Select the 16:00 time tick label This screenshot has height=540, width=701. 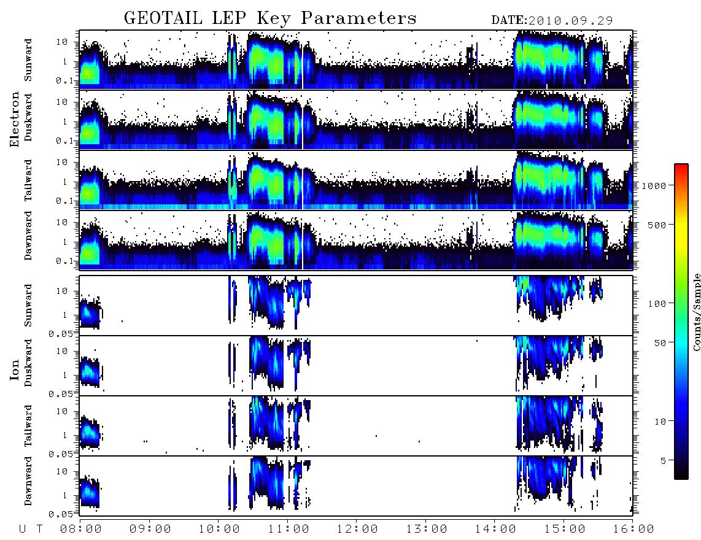point(633,530)
